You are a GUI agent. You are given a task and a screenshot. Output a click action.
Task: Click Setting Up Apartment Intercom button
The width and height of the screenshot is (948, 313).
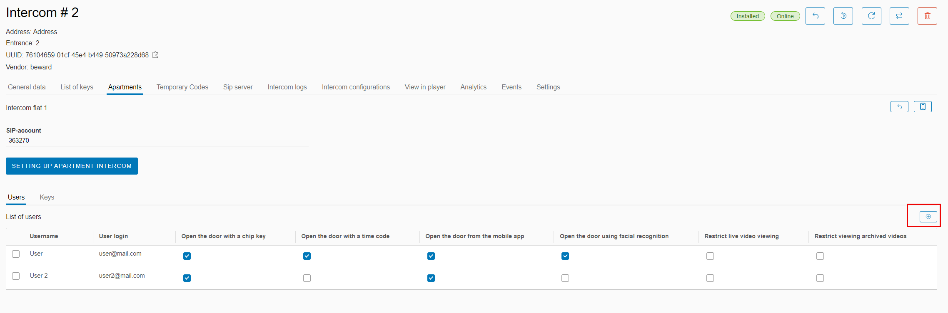(72, 166)
